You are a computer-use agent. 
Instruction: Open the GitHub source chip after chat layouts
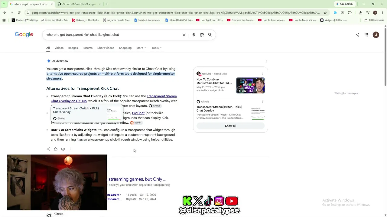pyautogui.click(x=154, y=106)
